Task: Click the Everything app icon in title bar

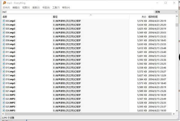Action: [3, 3]
